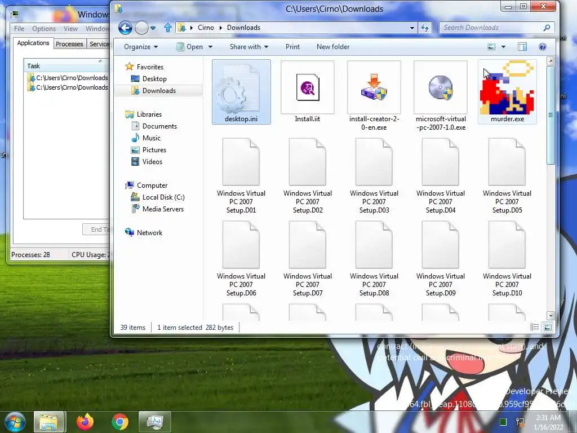Open the Help question mark icon
The image size is (577, 433).
[x=543, y=47]
